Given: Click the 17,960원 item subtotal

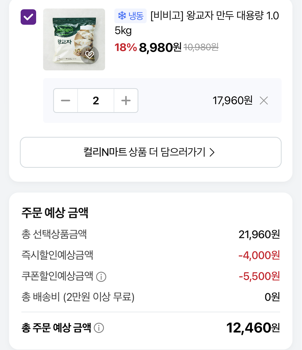Looking at the screenshot, I should tap(232, 101).
